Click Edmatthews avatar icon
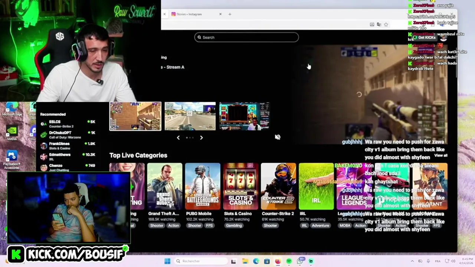 (44, 156)
